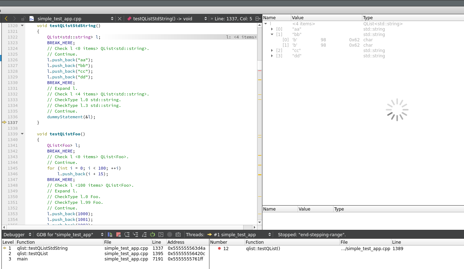Collapse the testQListStdString function fold arrow
The image size is (464, 269).
tap(22, 26)
